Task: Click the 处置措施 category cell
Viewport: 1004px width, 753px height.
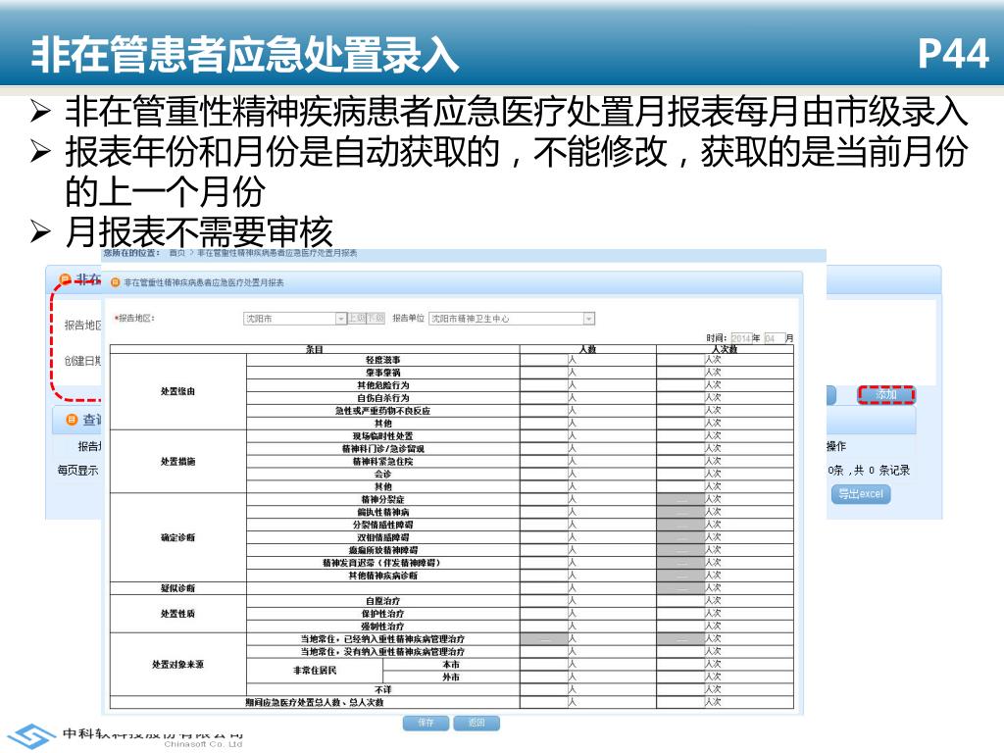Action: coord(178,461)
